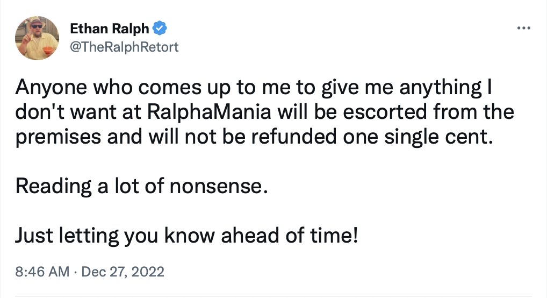Open the @TheRalphRetort handle link
The width and height of the screenshot is (547, 298).
pyautogui.click(x=124, y=47)
